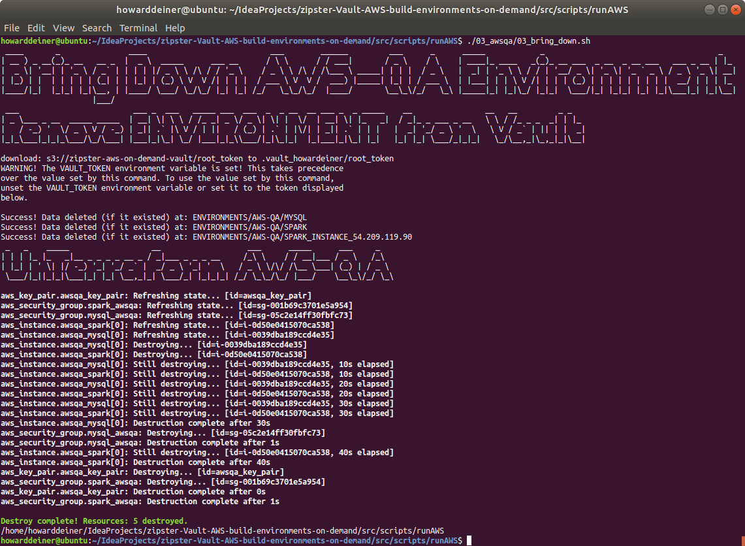Click awsqa_mysql[0] Still destroying 10s elapsed
Viewport: 745px width, 546px height.
coord(197,364)
